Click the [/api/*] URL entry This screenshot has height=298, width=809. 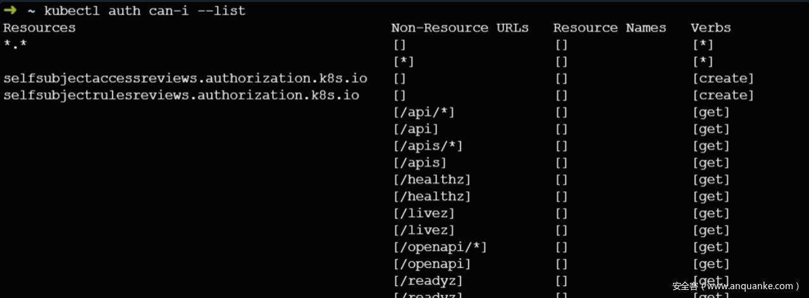[x=423, y=112]
